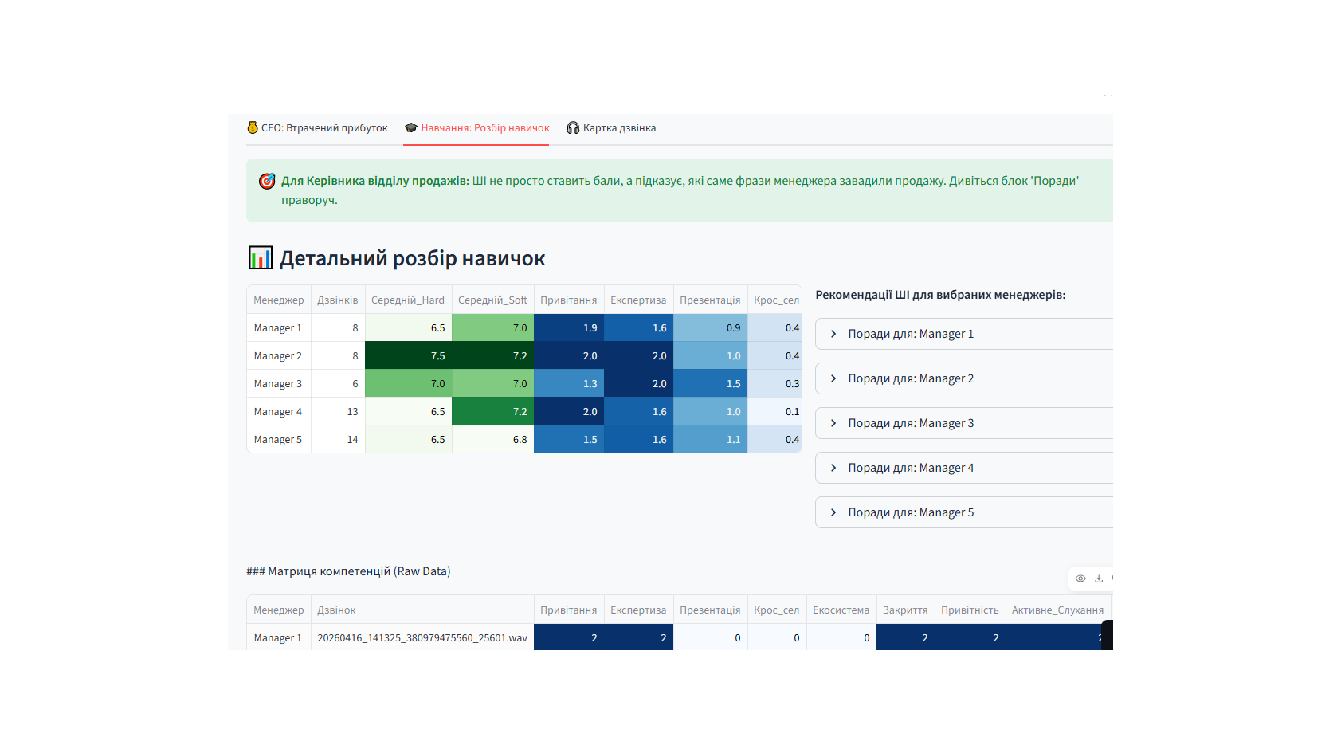Click the chevron next to Поради для: Manager 2
1341x745 pixels.
tap(833, 378)
